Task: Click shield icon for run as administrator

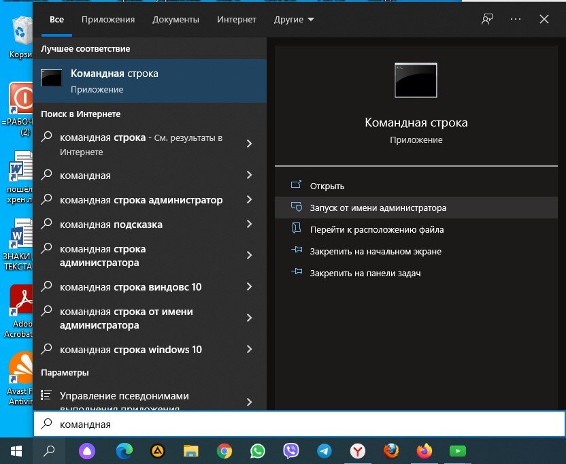Action: [x=297, y=207]
